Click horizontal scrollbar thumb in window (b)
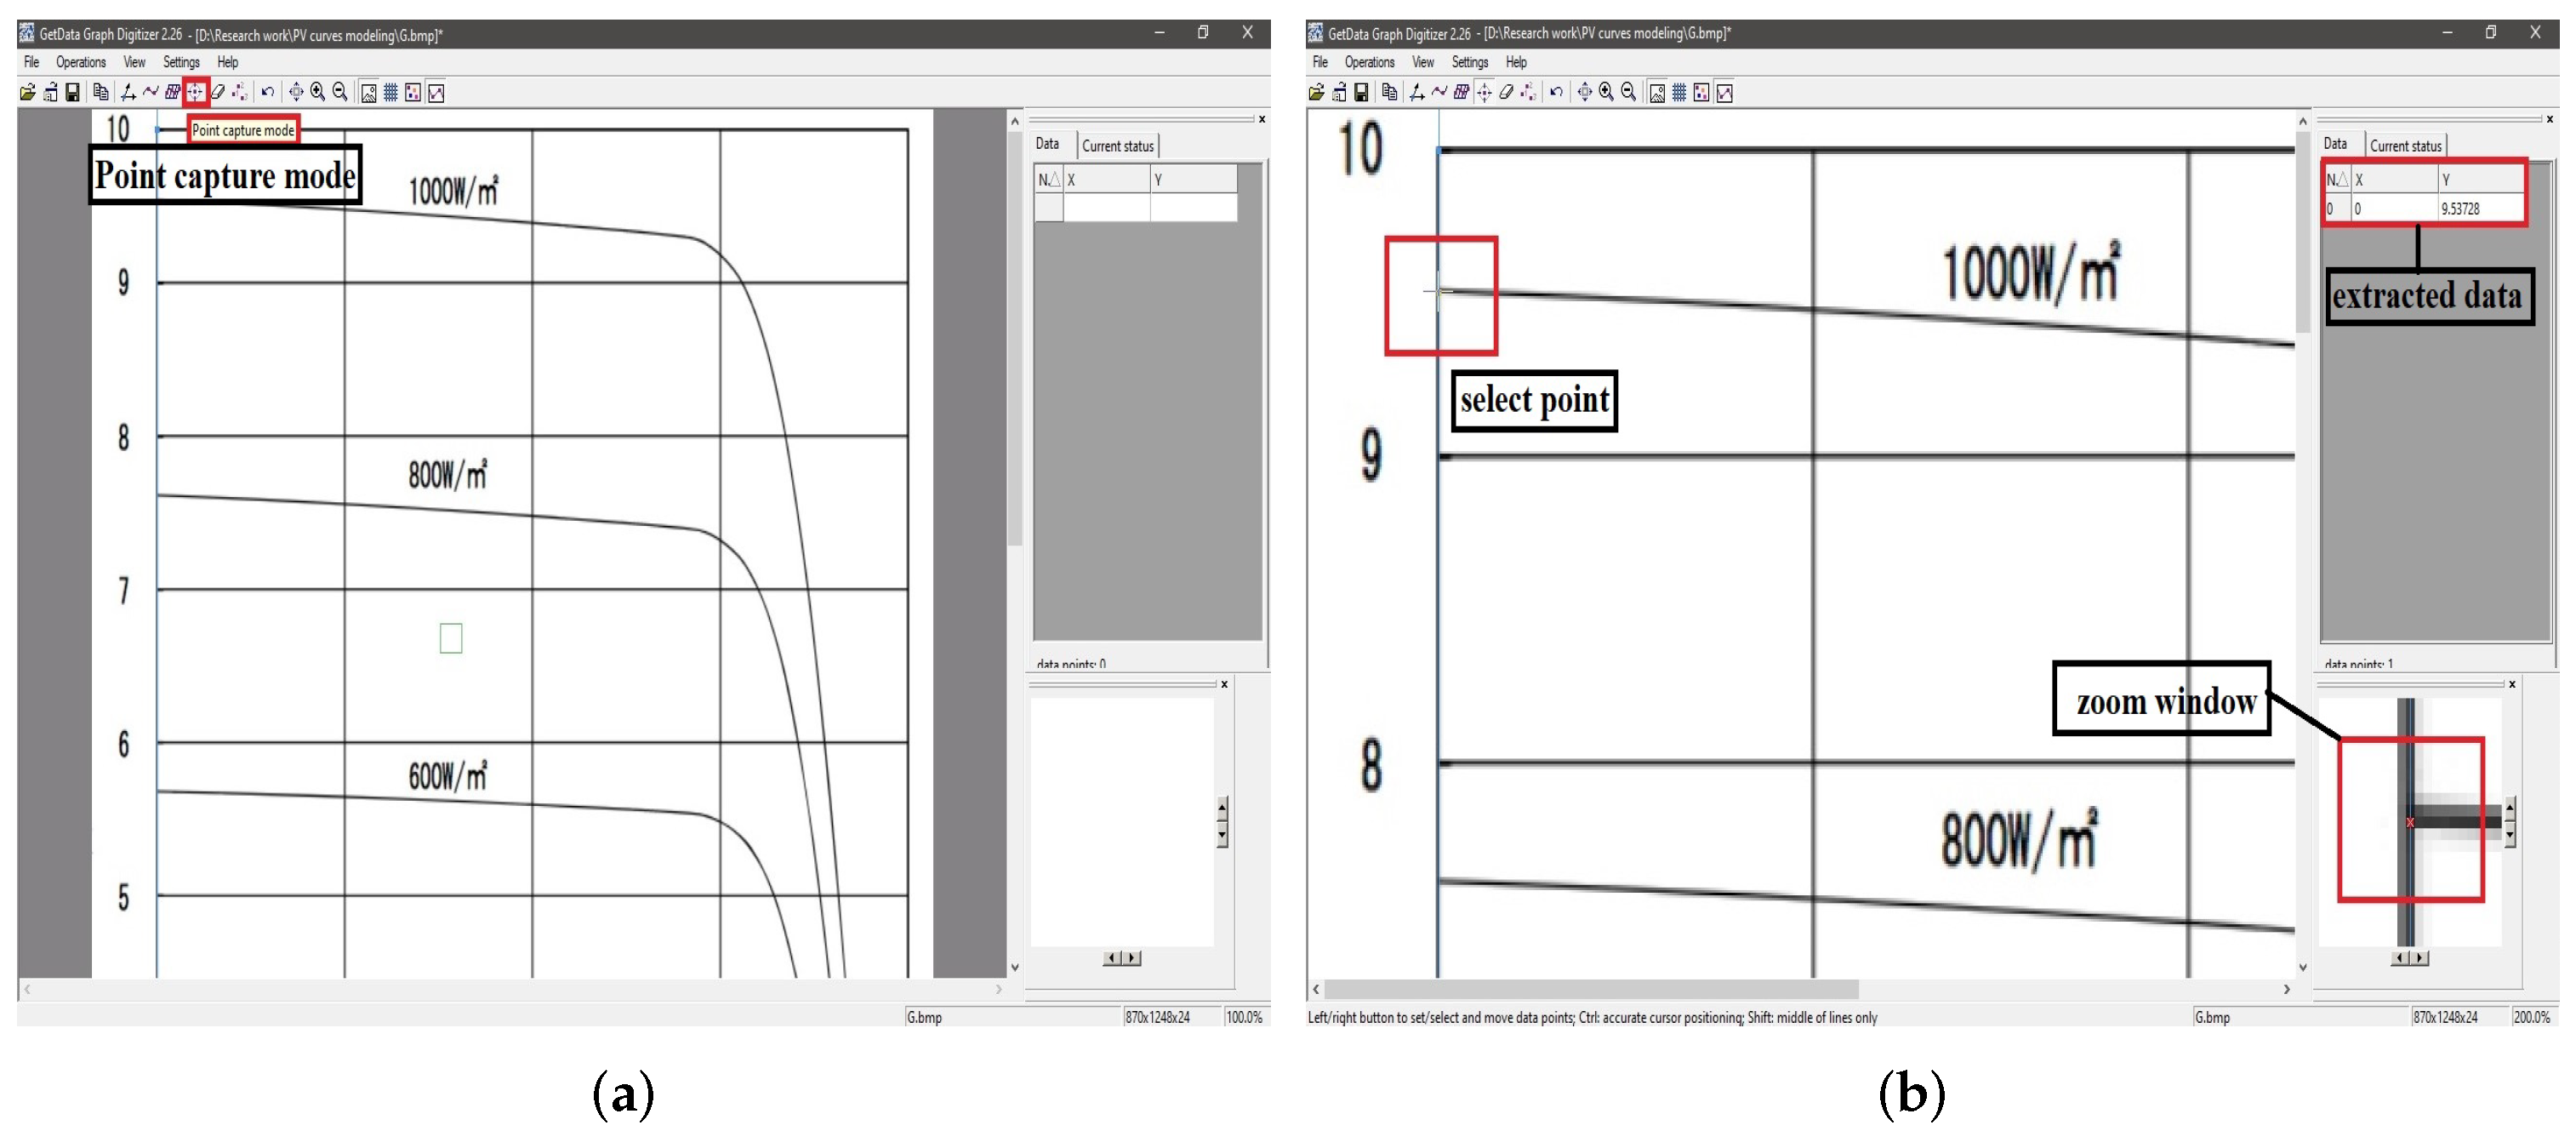The height and width of the screenshot is (1131, 2576). point(1590,988)
